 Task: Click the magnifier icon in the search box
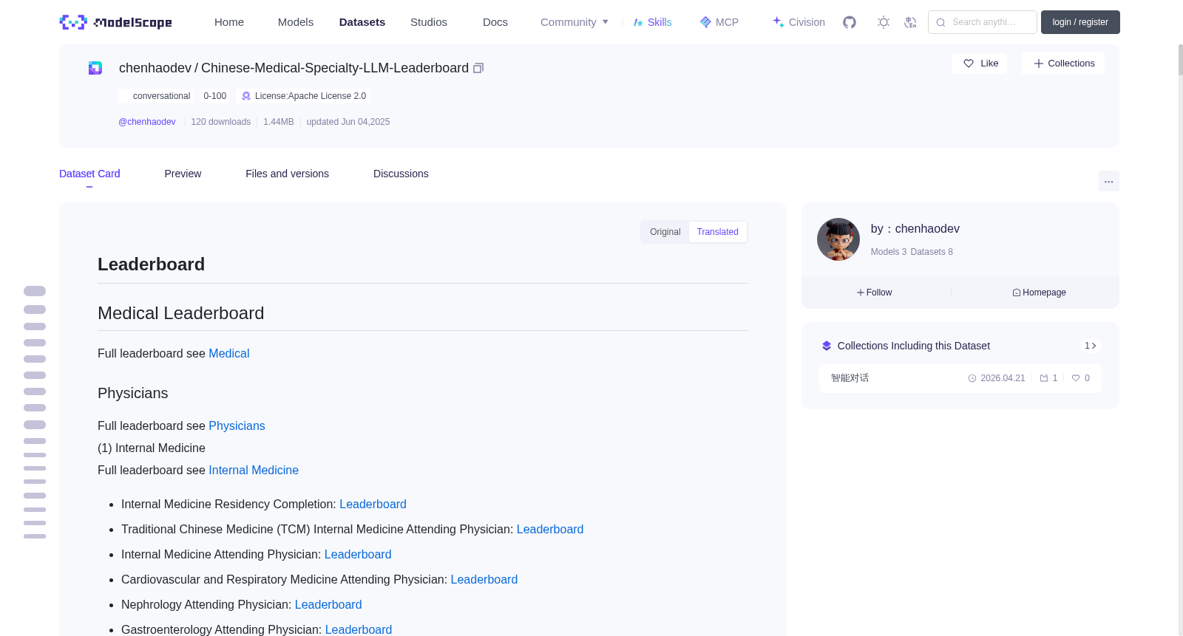pos(940,22)
